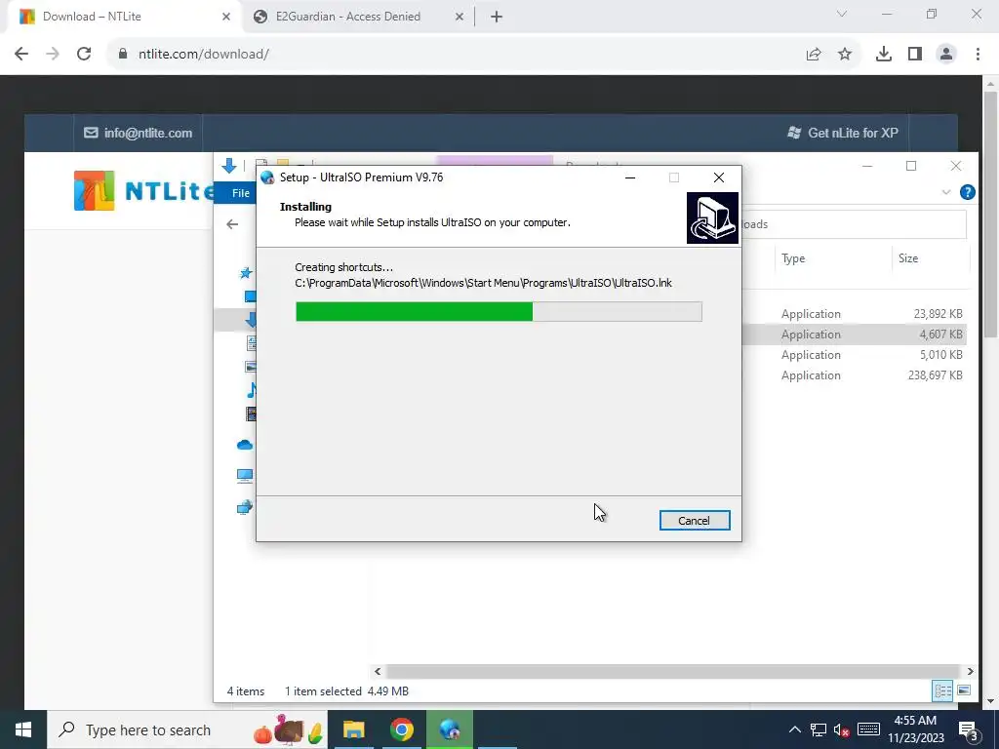
Task: Click back arrow in File Explorer
Action: [232, 224]
